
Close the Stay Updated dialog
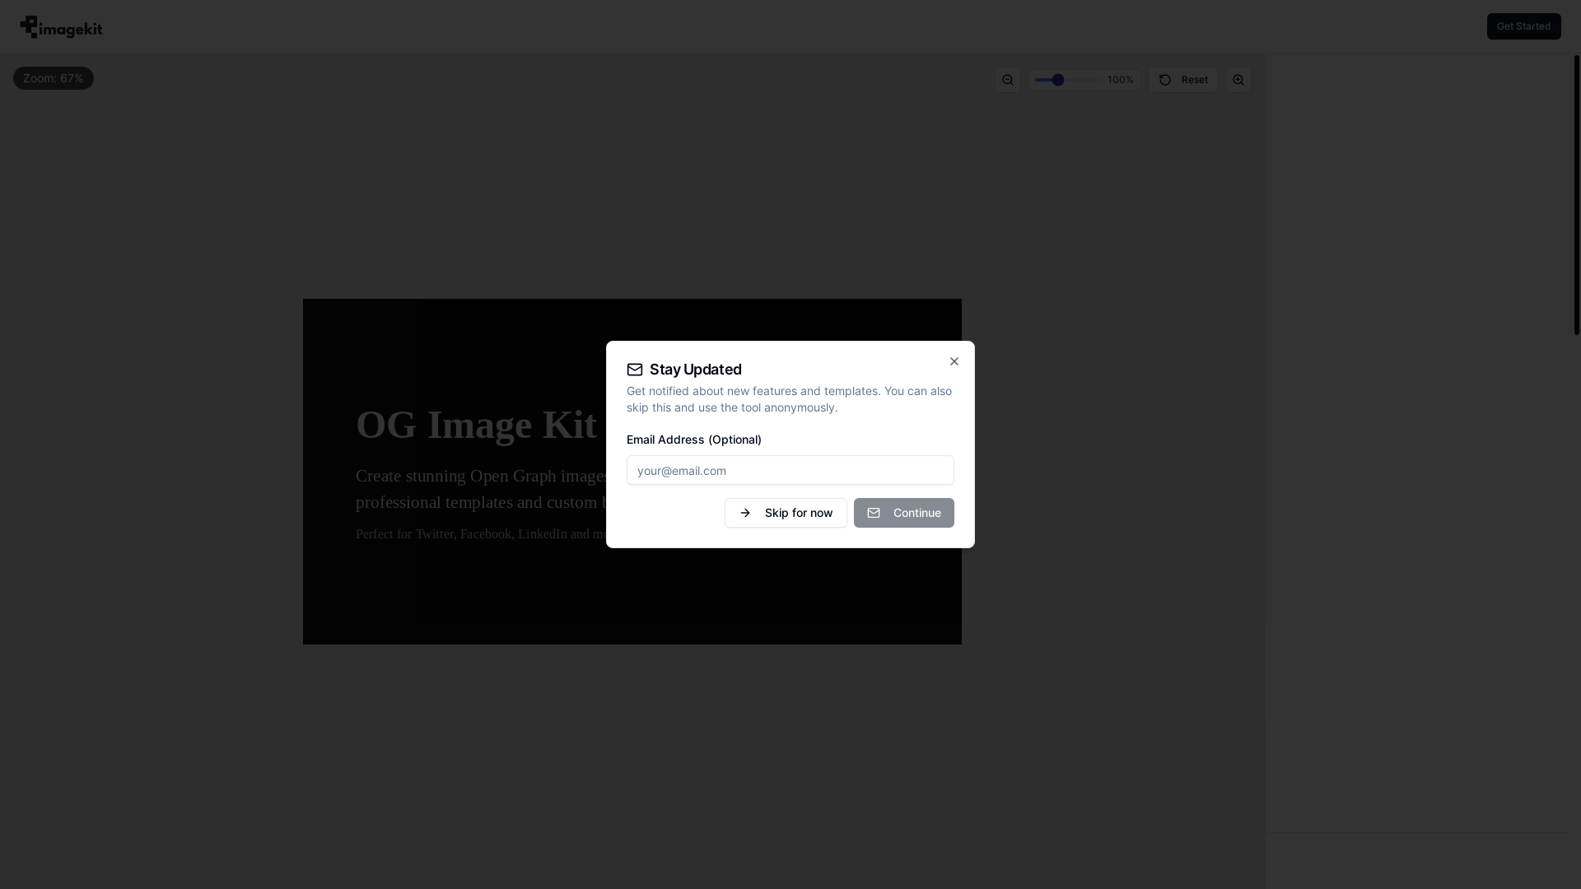(954, 361)
